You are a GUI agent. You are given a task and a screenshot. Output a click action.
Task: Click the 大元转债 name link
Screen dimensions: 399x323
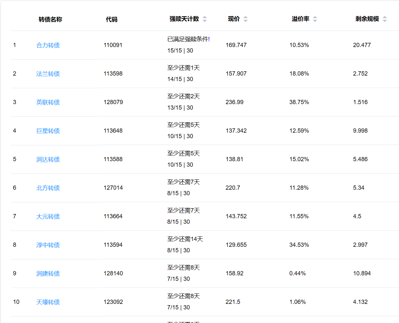[48, 217]
